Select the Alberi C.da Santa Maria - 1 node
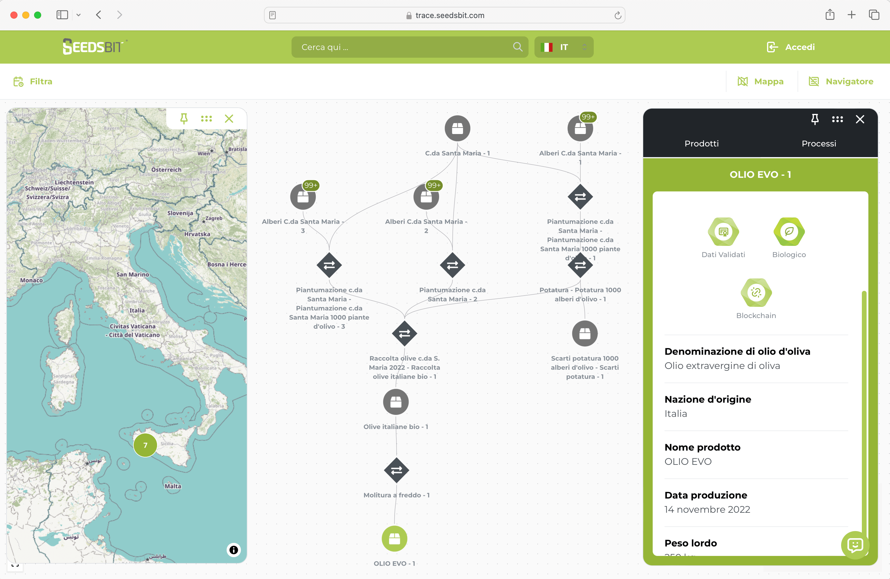The width and height of the screenshot is (890, 579). 580,128
